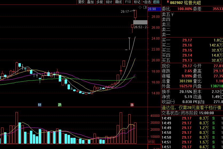This screenshot has width=223, height=149.
Task: Click the ¥ symbol next to 卖五
Action: (172, 14)
